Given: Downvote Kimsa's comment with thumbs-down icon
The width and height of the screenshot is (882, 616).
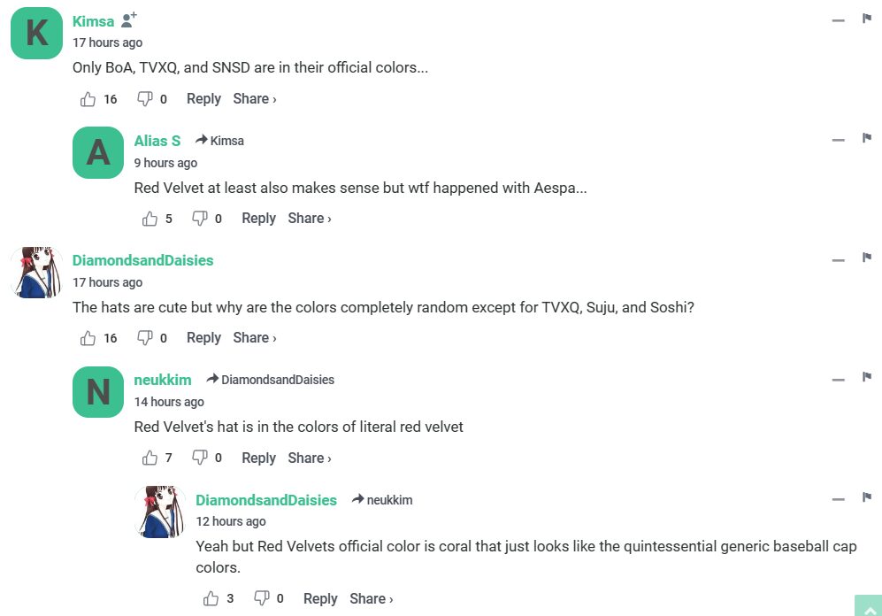Looking at the screenshot, I should click(145, 99).
